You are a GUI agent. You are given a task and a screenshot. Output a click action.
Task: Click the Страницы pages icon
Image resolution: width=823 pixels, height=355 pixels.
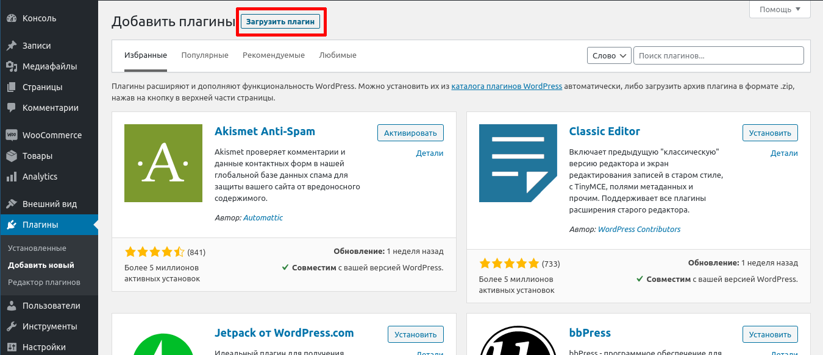point(11,87)
